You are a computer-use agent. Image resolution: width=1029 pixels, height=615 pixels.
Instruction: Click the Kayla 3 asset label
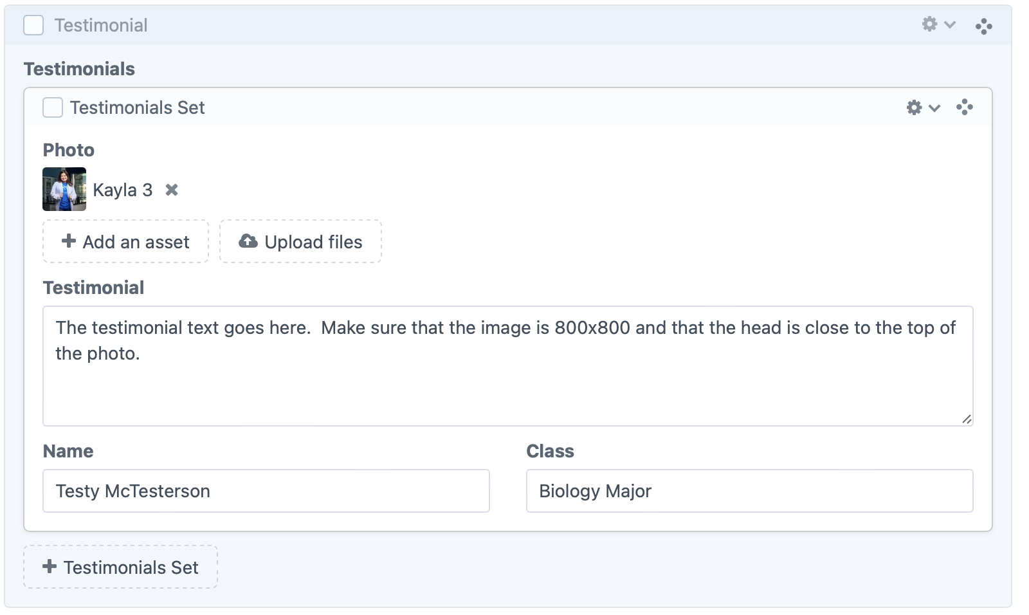coord(122,190)
